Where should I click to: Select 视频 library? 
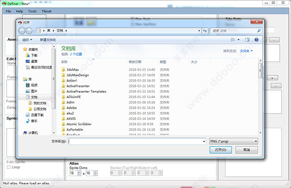pos(32,85)
